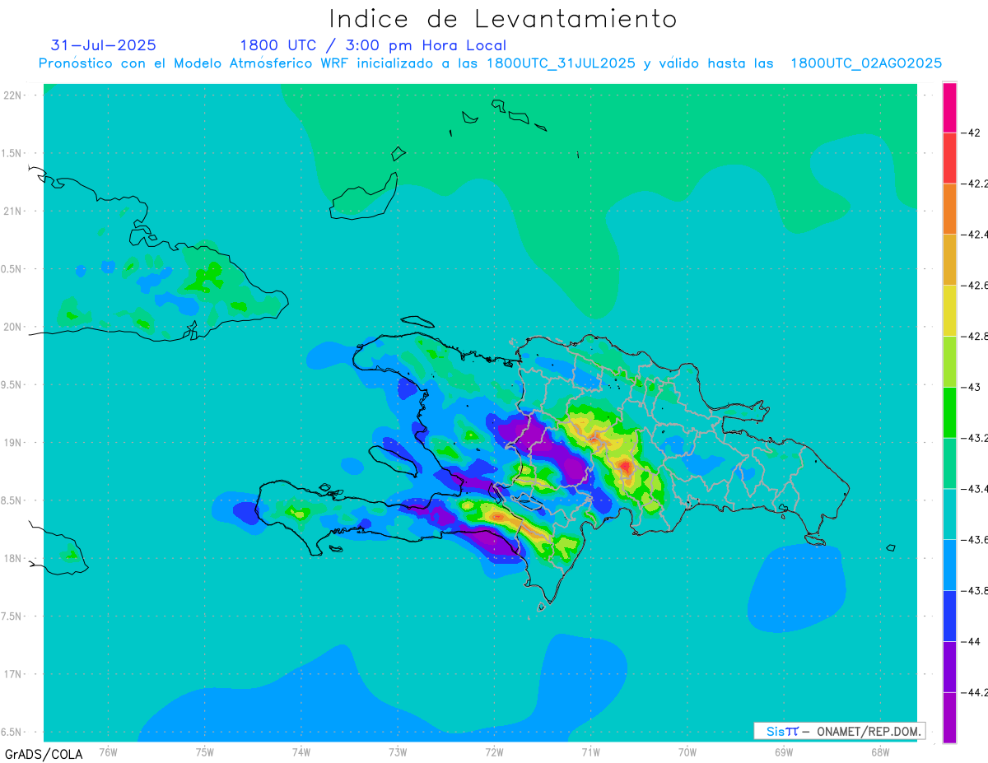This screenshot has height=763, width=988.
Task: Click the "70W" longitude label
Action: pyautogui.click(x=687, y=751)
